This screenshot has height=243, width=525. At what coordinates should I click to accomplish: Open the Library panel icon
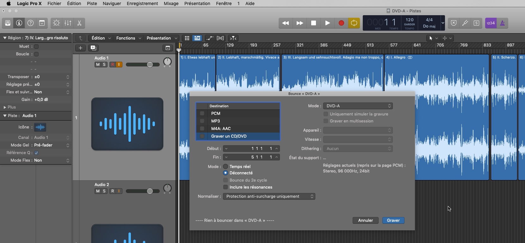8,23
